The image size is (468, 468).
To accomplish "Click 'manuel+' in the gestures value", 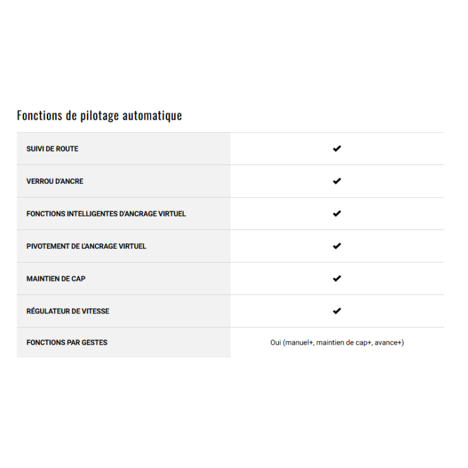I will click(300, 343).
